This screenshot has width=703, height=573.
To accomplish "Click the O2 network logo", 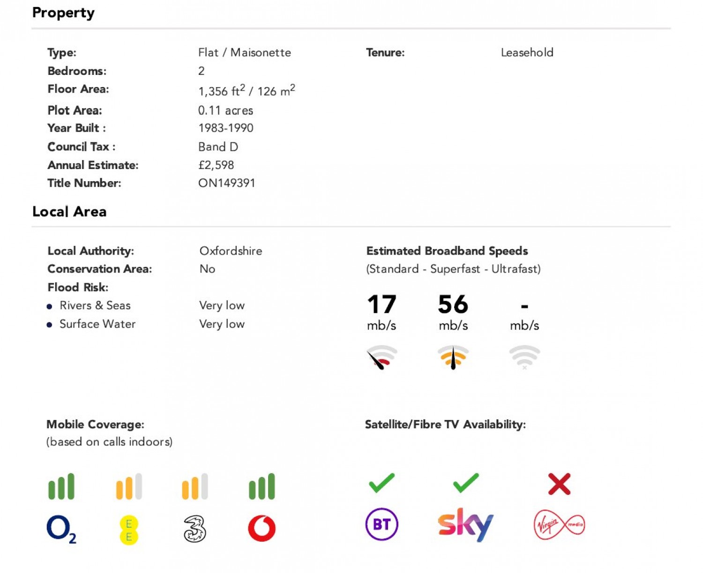I will point(61,529).
